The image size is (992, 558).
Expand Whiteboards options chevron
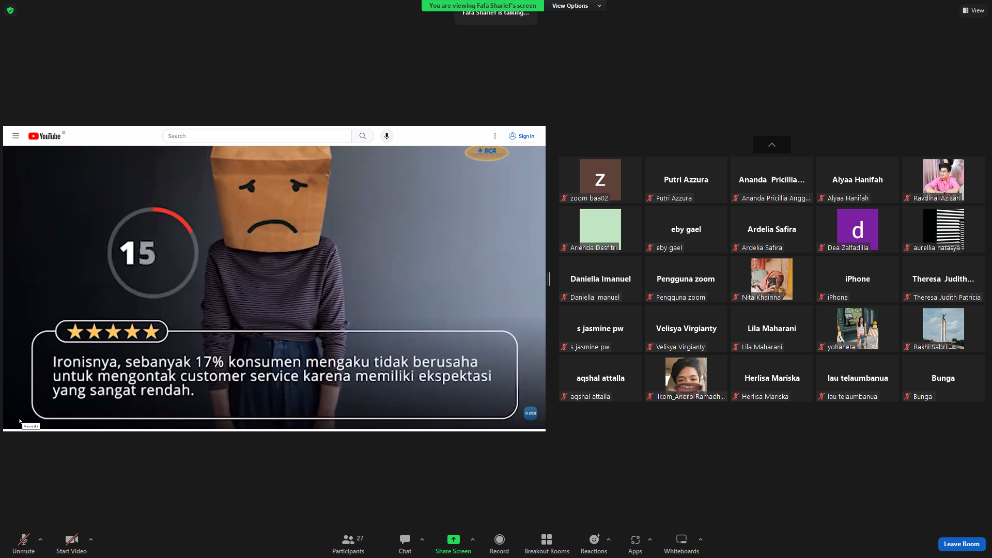[x=701, y=539]
